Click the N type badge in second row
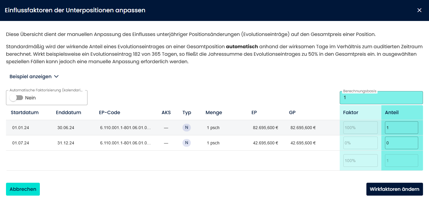 point(186,143)
